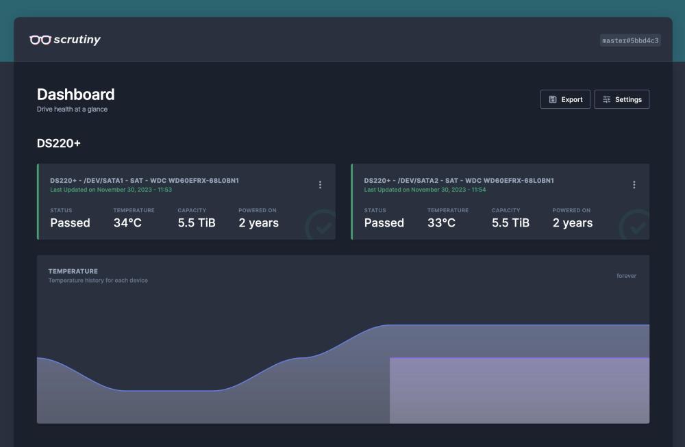The width and height of the screenshot is (685, 447).
Task: Click the sliders icon in Settings button
Action: (606, 99)
